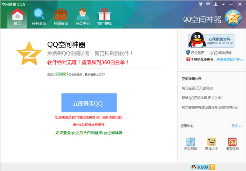The width and height of the screenshot is (246, 171).
Task: Go to 会员中心 member center
Action: point(83,17)
